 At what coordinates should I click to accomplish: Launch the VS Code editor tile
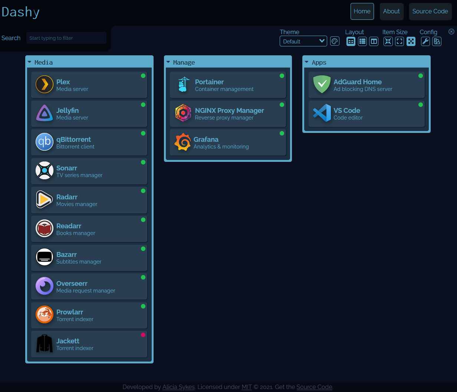click(x=366, y=113)
